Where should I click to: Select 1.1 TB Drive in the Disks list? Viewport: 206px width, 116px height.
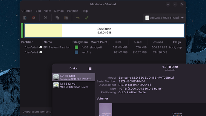coord(73,85)
